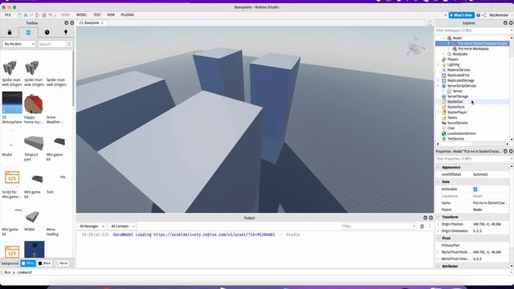
Task: Switch to the HOME ribbon tab
Action: [x=65, y=15]
